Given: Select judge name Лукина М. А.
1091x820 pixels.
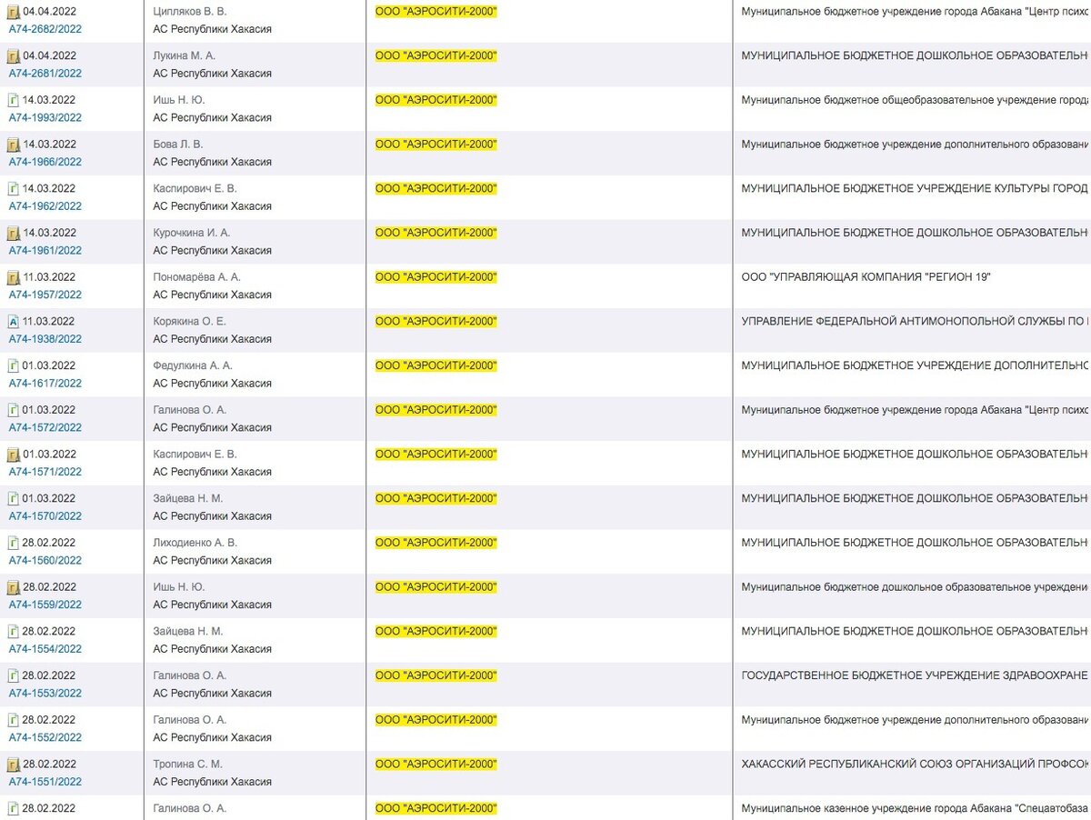Looking at the screenshot, I should [x=185, y=56].
